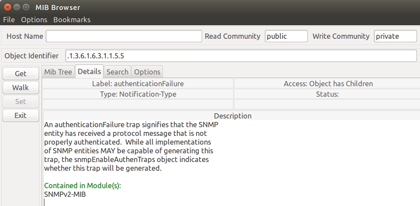Select the Write Community text box

coord(395,36)
